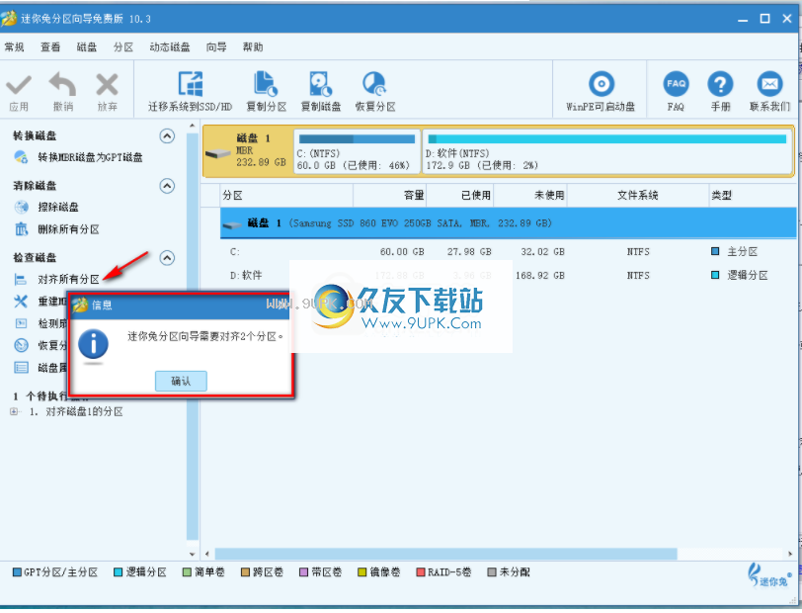Select the Disk 1 MBR 232.89 GB block

[x=248, y=151]
